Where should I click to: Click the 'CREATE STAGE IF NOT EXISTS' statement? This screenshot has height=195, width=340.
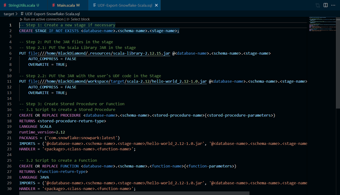pyautogui.click(x=99, y=31)
